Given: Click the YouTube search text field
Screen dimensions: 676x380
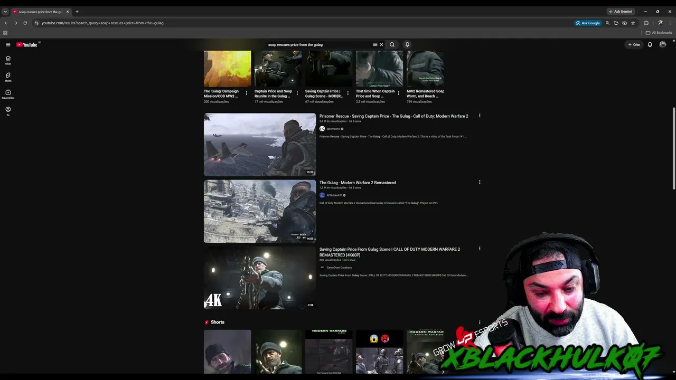Looking at the screenshot, I should [320, 45].
